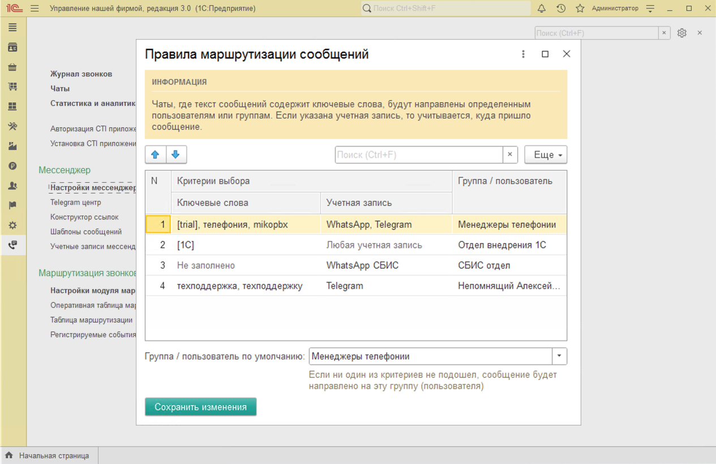Click the rules search input field

click(x=418, y=154)
